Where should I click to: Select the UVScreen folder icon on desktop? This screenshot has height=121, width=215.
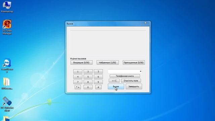(7, 83)
